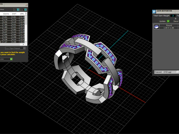
Task: Click the scroll up arrow of weights table
Action: tap(26, 13)
